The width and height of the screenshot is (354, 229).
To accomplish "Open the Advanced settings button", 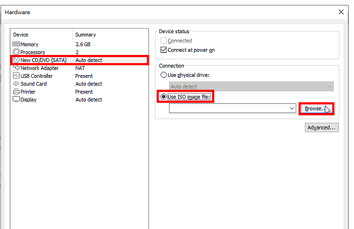I will 321,128.
